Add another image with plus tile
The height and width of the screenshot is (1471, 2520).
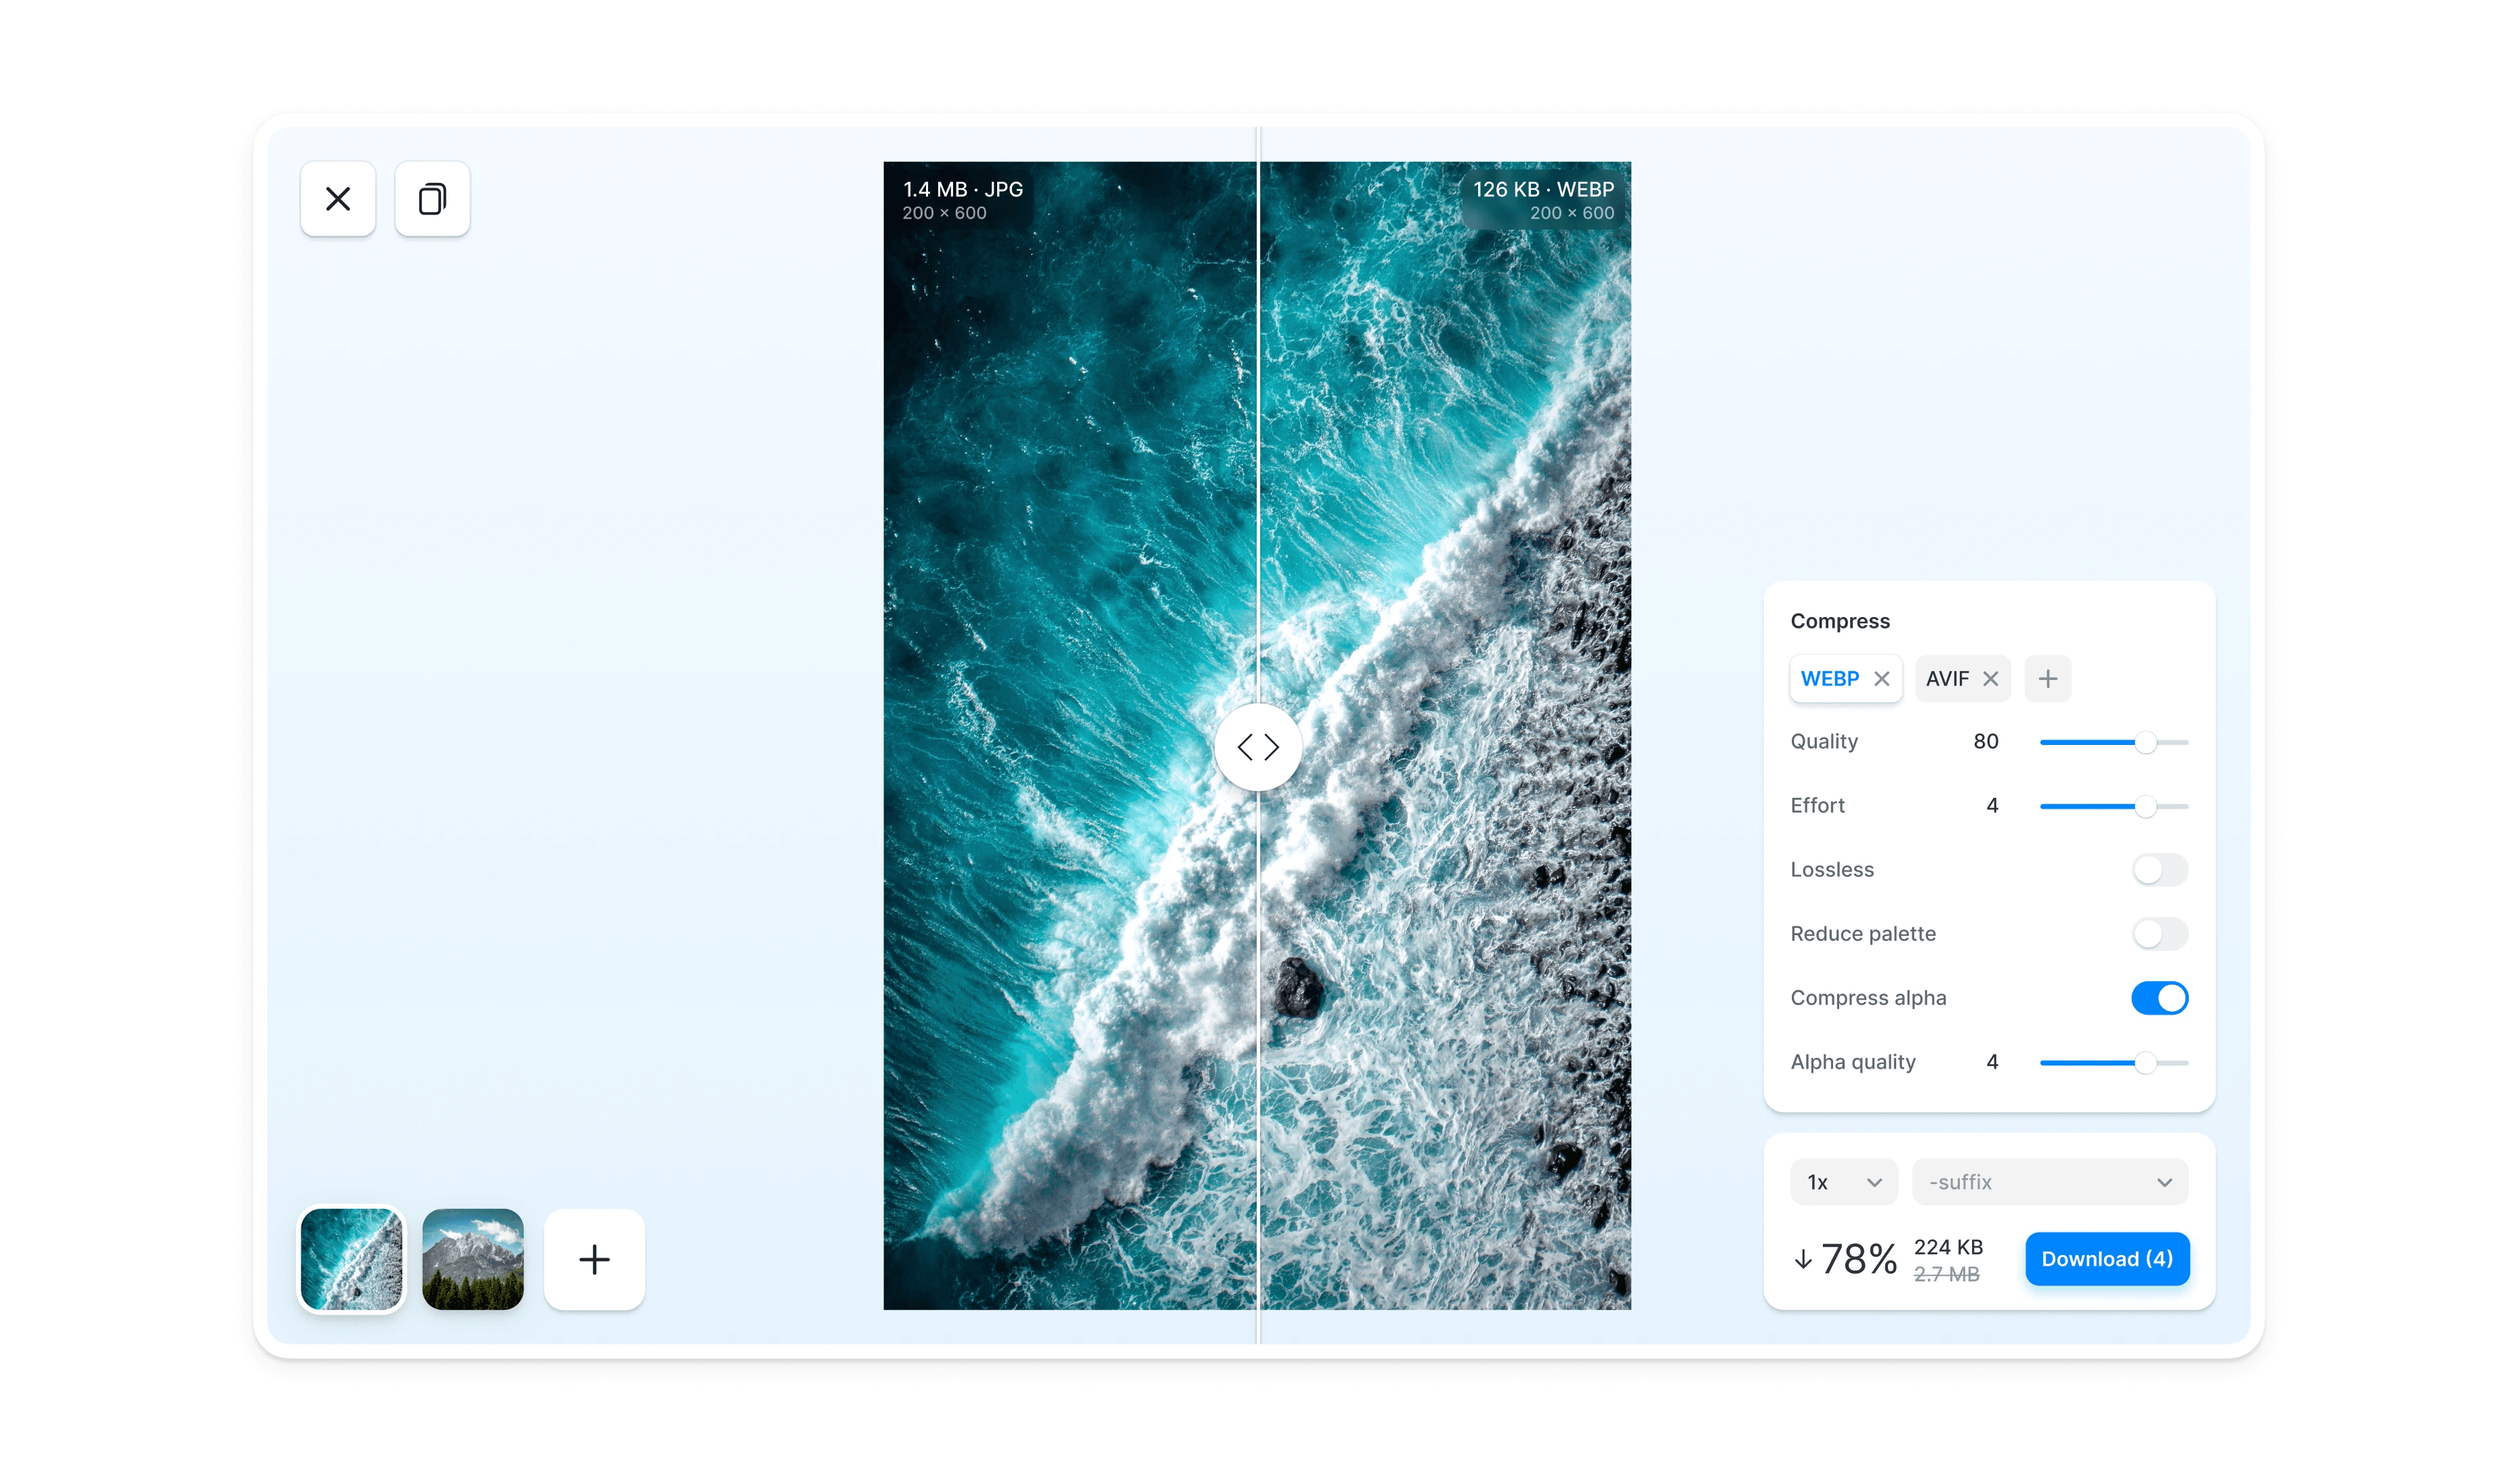coord(594,1259)
